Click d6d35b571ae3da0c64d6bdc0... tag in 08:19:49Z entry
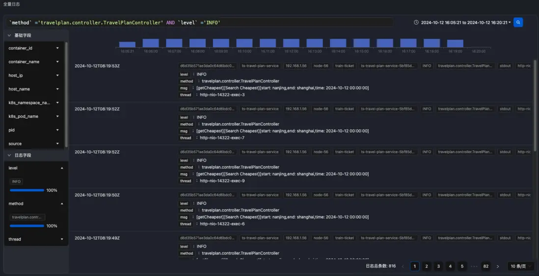The image size is (539, 276). (207, 238)
